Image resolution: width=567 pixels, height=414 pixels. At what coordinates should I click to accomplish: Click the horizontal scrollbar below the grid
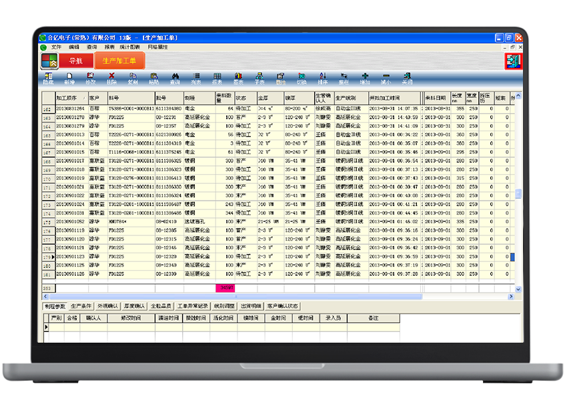267,297
